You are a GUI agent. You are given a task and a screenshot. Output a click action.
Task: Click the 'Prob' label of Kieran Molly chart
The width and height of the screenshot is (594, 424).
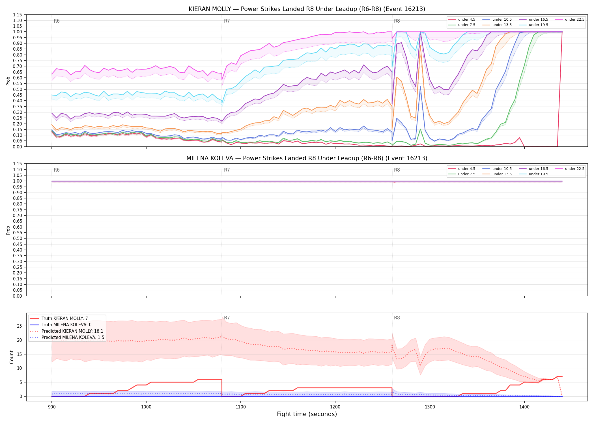pos(8,81)
